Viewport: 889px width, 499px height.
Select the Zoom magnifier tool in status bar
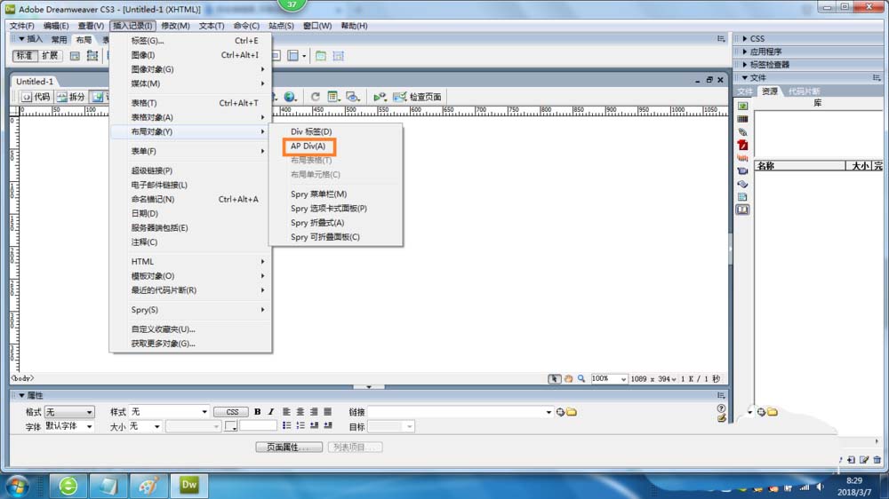[581, 378]
